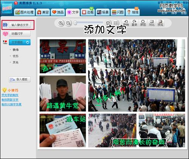The height and width of the screenshot is (159, 189).
Task: Click the 艰苦而漫长的奋战 selected text box
Action: 140,142
